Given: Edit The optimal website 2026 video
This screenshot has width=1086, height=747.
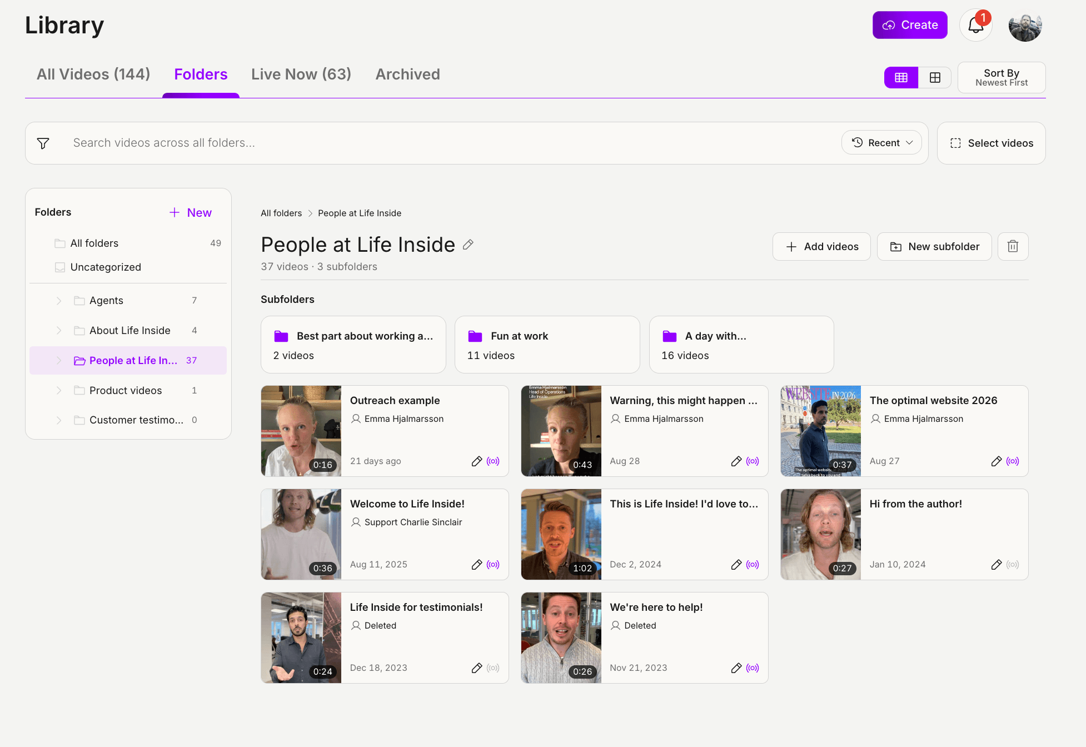Looking at the screenshot, I should (x=996, y=461).
